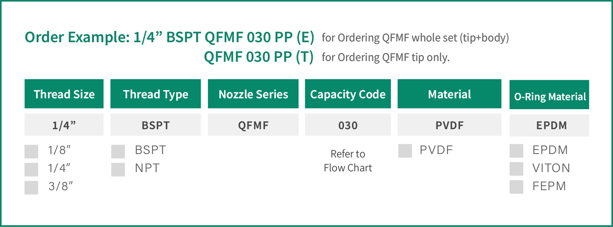The image size is (613, 227).
Task: Select the PVDF material checkbox
Action: [x=405, y=151]
